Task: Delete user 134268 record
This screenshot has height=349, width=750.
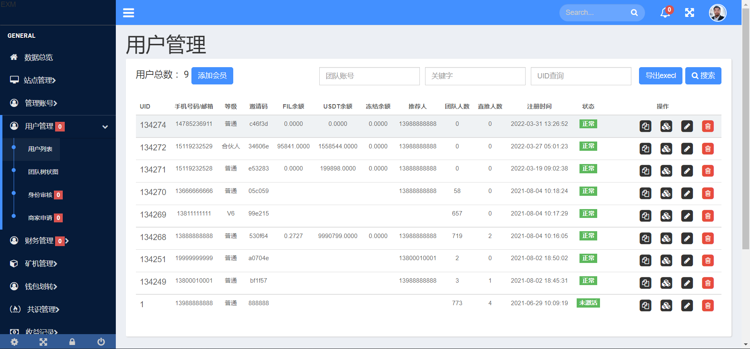Action: 708,238
